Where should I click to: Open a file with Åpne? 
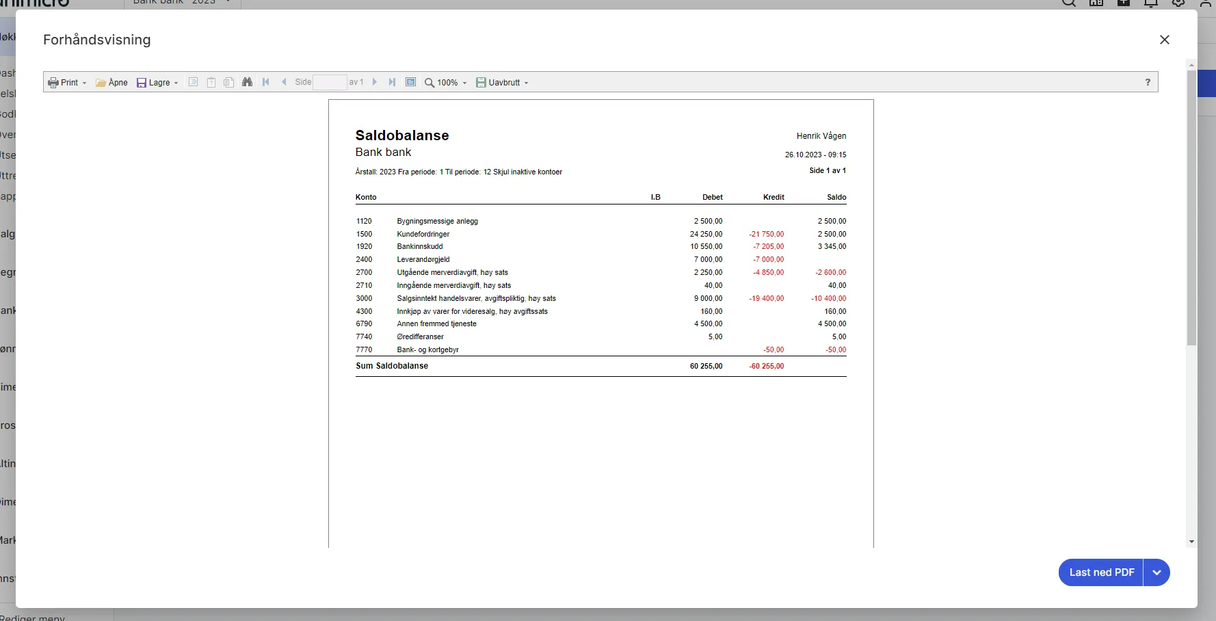click(x=111, y=83)
